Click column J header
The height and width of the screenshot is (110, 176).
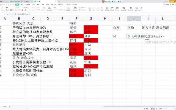(134, 18)
